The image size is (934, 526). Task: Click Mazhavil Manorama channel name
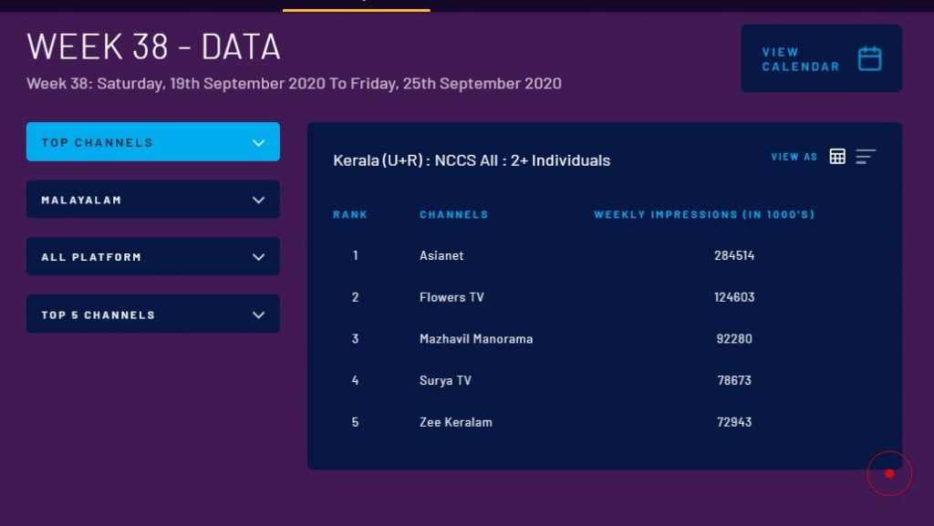(476, 339)
